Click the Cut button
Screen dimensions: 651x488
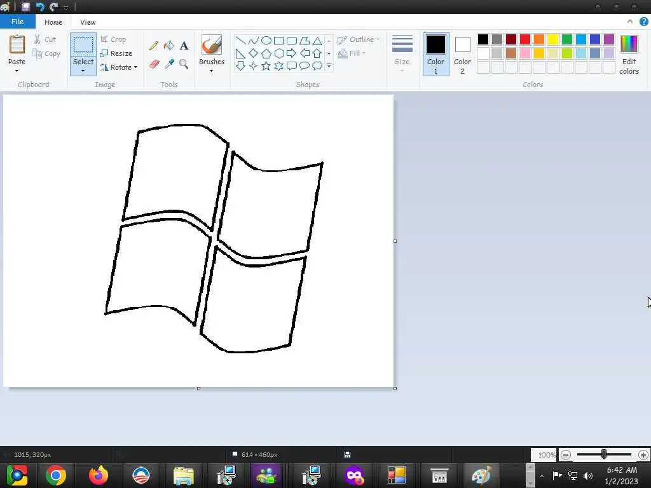(x=45, y=39)
